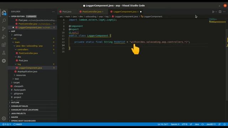Change line ending via LF status item
228x128 pixels.
tap(191, 124)
